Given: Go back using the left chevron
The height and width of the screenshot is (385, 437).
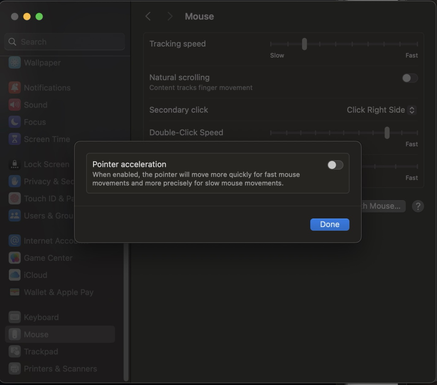Looking at the screenshot, I should tap(148, 16).
